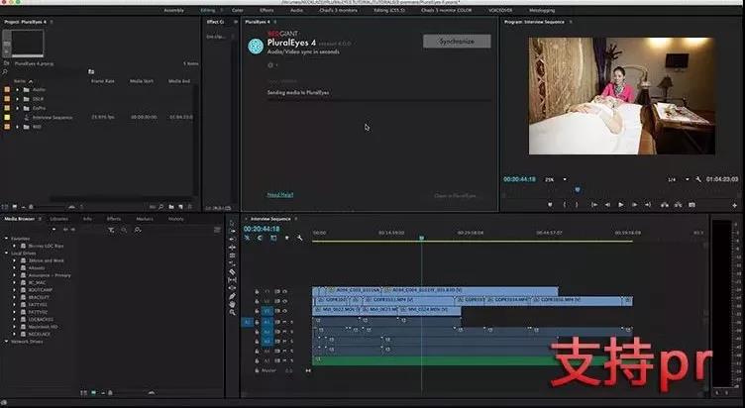This screenshot has width=745, height=408.
Task: Click the playhead on the Program monitor scrub bar
Action: click(578, 189)
